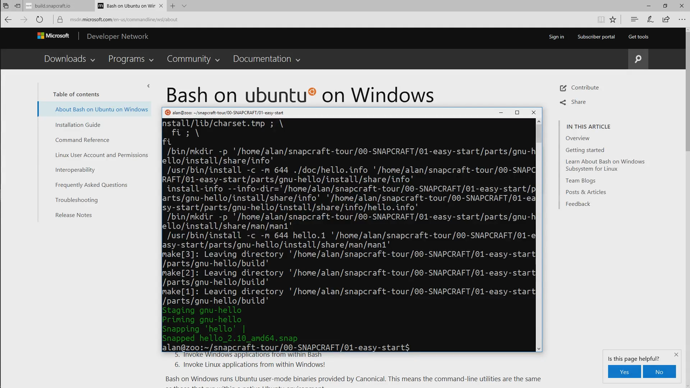Dismiss the 'Is this page helpful?' popup

tap(676, 355)
